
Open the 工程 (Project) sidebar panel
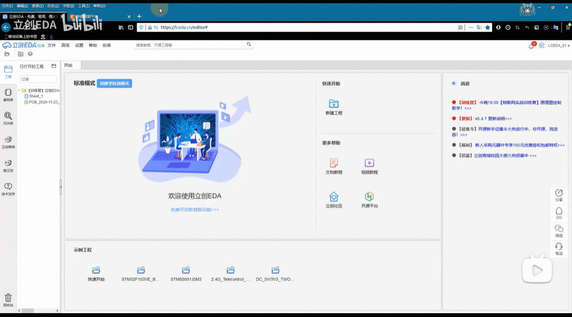[x=8, y=72]
